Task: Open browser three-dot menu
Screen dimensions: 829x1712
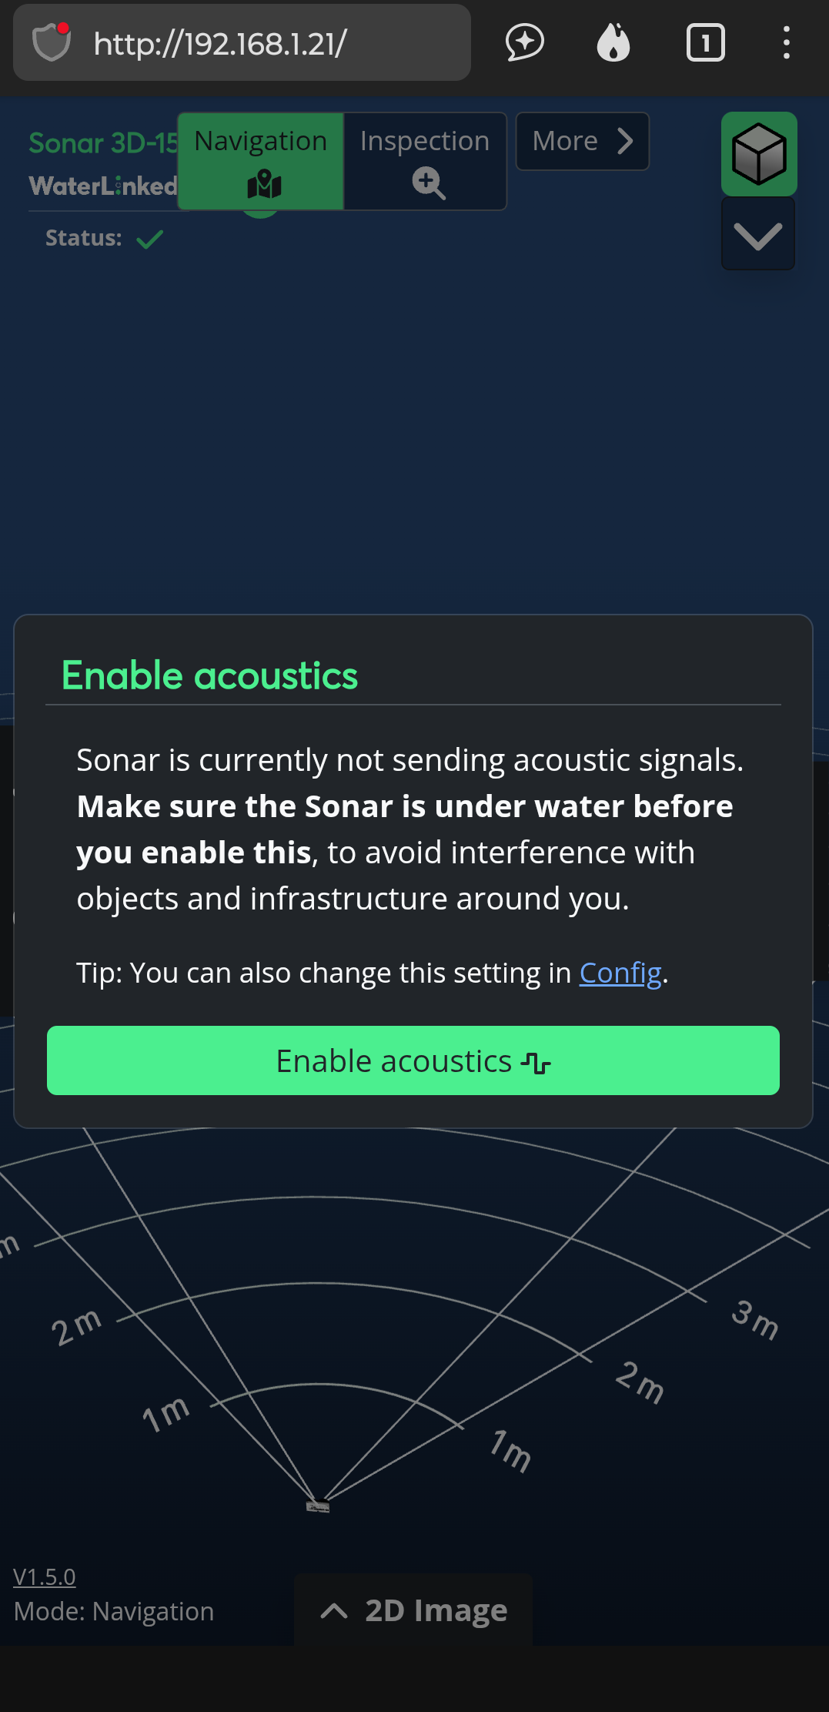Action: (786, 42)
